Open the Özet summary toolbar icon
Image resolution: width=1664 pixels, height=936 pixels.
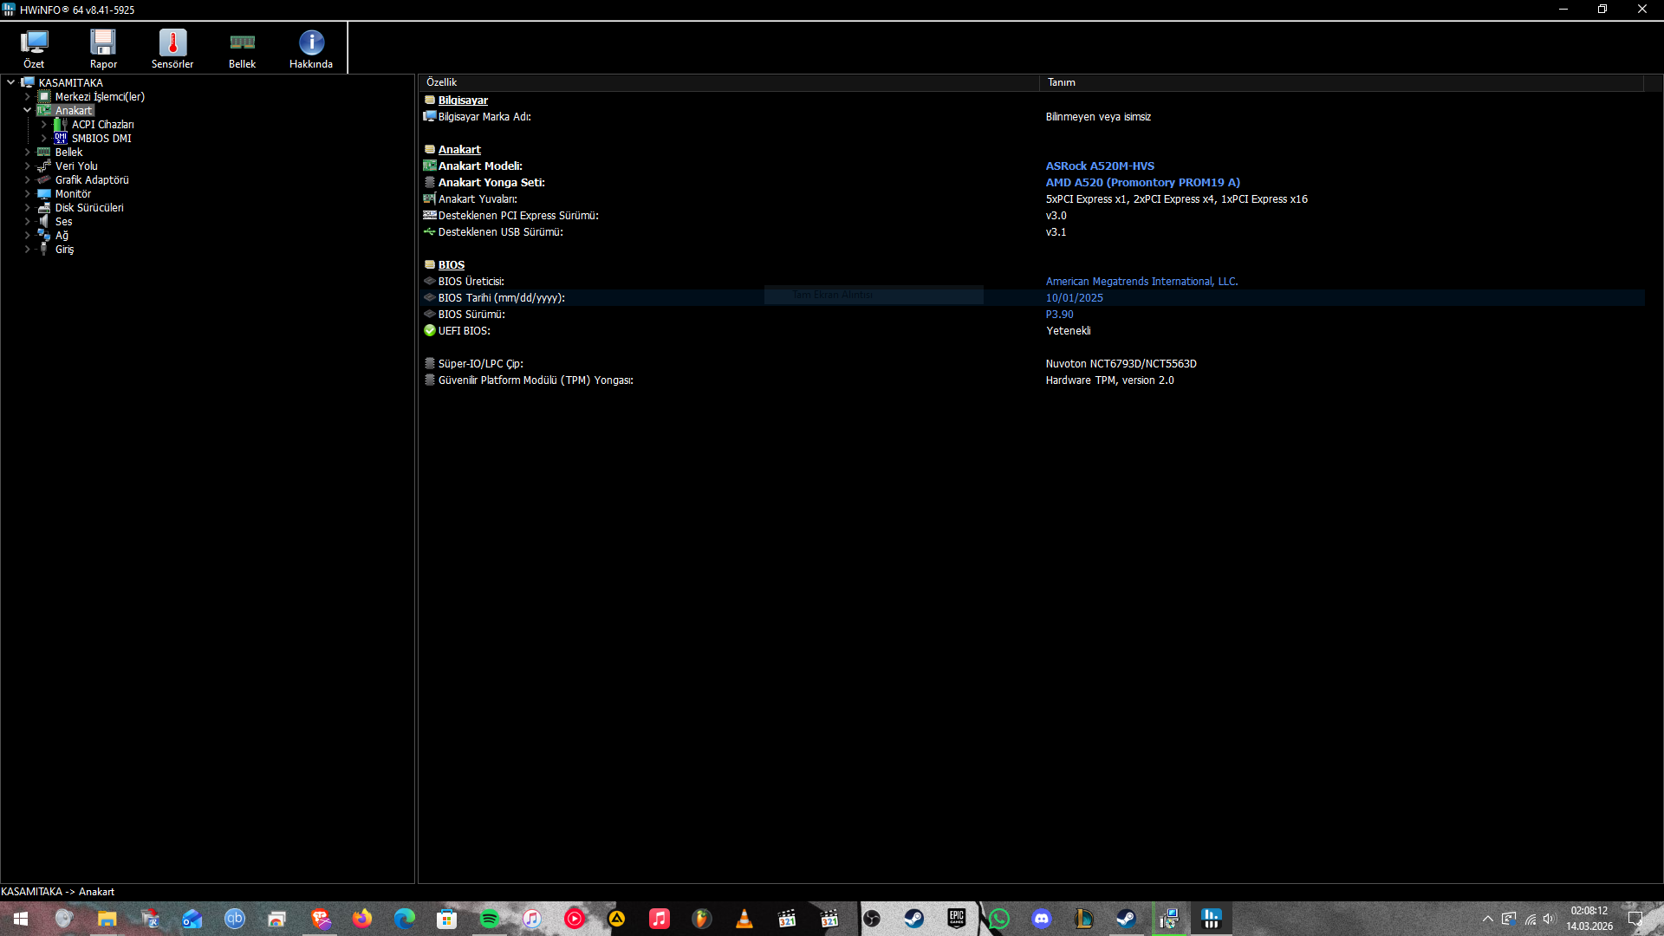(x=34, y=49)
